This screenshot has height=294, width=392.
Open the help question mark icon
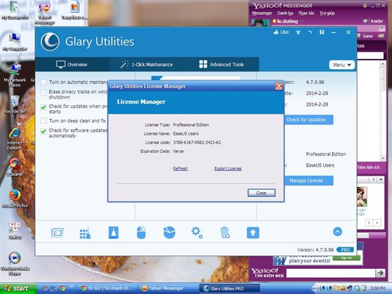tap(322, 32)
